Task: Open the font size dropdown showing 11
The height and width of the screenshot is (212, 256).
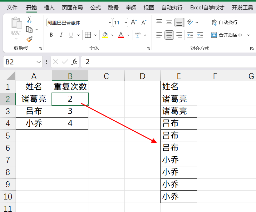Action: 126,23
